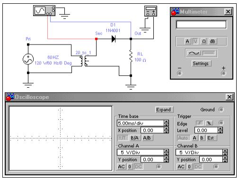The image size is (239, 180).
Task: Close the Oscilloscope window
Action: coord(230,97)
